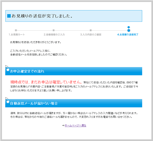
Task: Click the お申込確定までの流れ section header
Action: (74, 71)
